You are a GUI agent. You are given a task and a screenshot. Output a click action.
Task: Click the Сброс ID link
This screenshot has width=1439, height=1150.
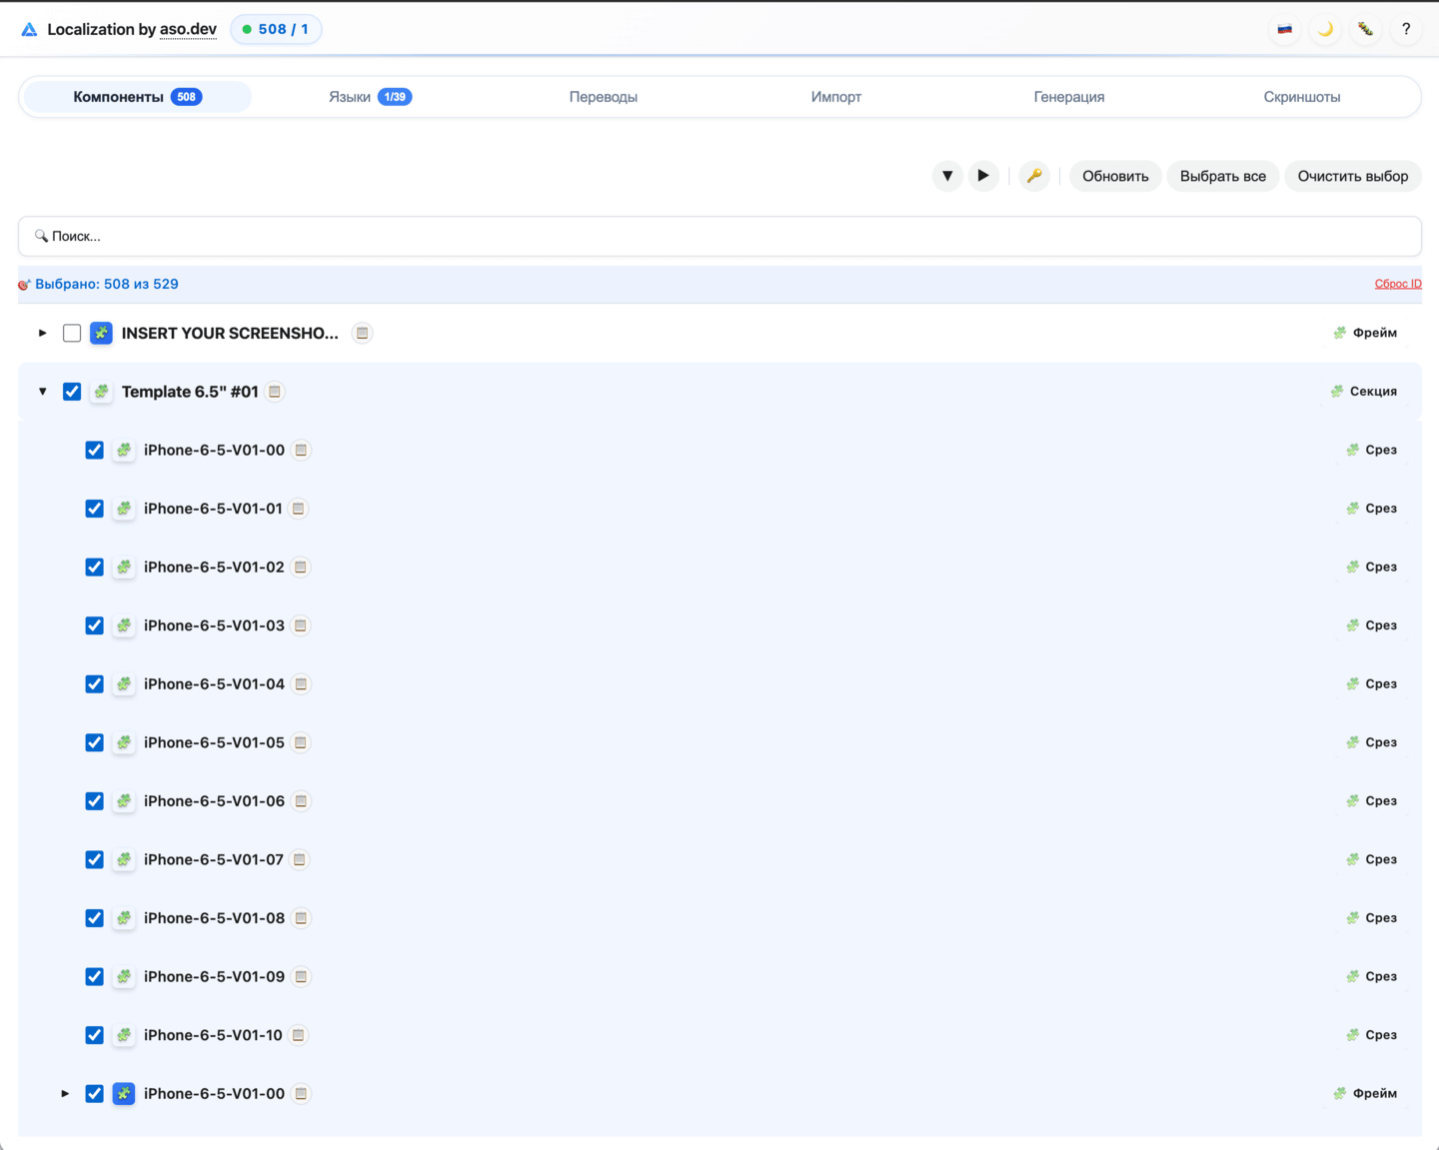tap(1397, 284)
